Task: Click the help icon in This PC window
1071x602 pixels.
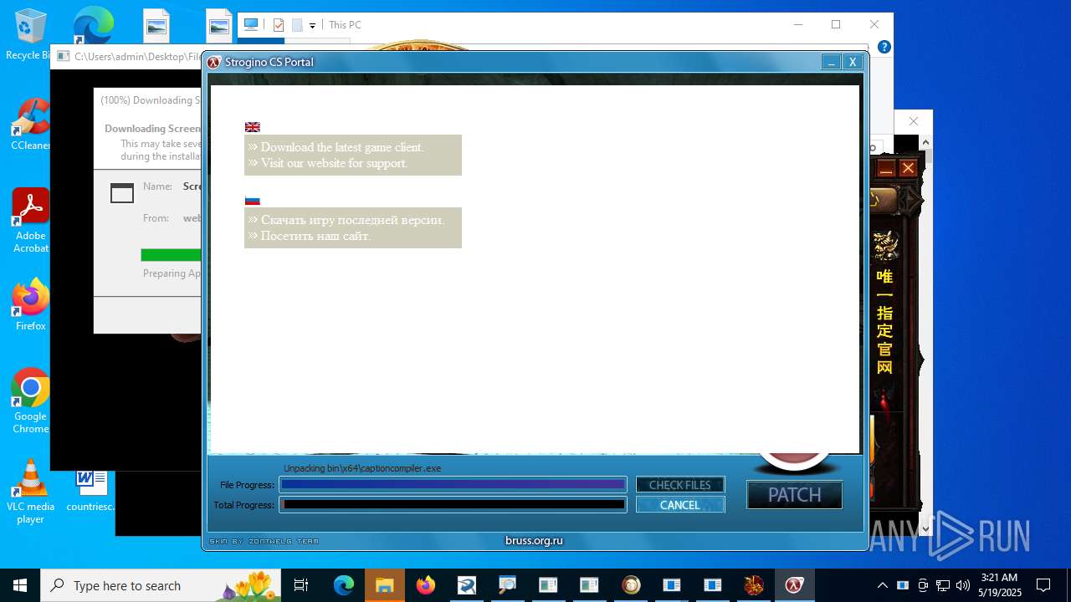Action: (884, 47)
